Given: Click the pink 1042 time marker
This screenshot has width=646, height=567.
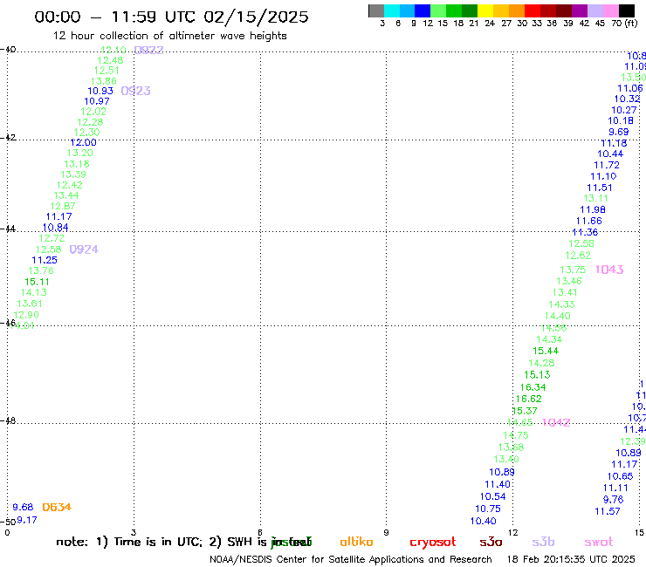Looking at the screenshot, I should [x=556, y=422].
